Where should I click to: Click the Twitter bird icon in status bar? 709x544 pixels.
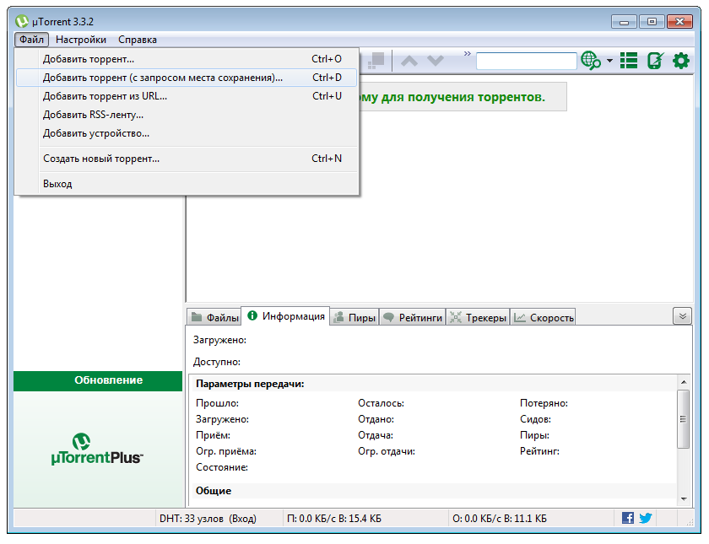[x=646, y=518]
